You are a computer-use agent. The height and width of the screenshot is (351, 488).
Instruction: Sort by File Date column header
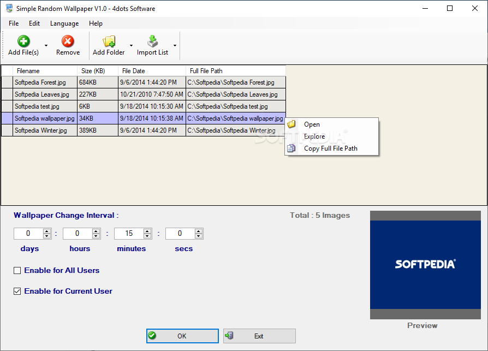[152, 71]
